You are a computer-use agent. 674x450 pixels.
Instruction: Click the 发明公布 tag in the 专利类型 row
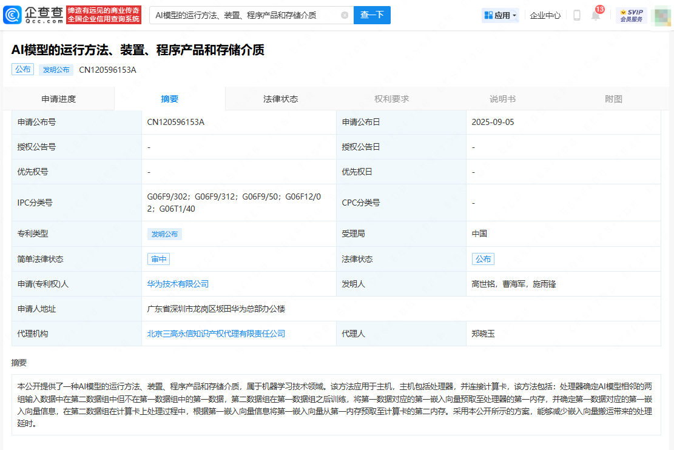click(x=164, y=234)
